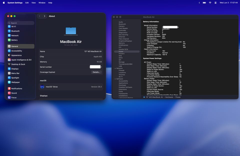240x156 pixels.
Task: Click the macOS Tahoe Version 26.3 row
Action: click(x=71, y=87)
